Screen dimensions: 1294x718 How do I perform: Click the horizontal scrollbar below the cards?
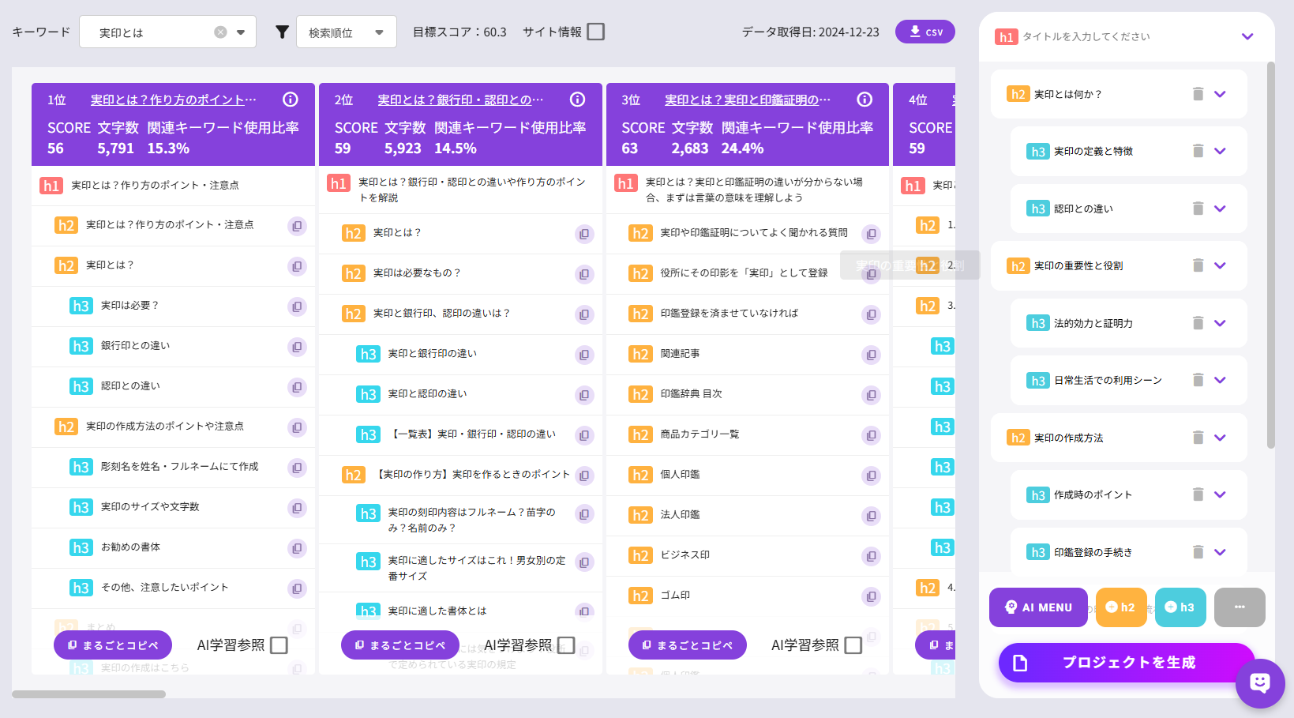(88, 694)
